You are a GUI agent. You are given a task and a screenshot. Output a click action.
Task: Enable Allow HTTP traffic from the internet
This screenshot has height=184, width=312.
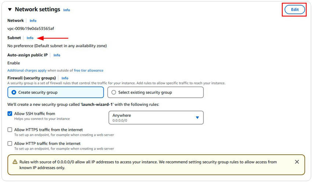pyautogui.click(x=10, y=144)
